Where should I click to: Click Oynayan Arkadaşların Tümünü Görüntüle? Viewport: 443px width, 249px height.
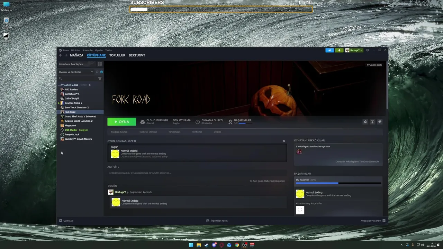tap(357, 162)
